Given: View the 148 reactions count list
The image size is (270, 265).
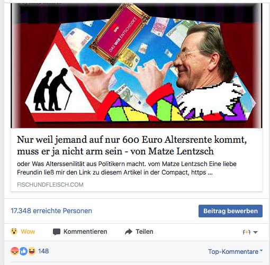Looking at the screenshot, I should pos(43,251).
